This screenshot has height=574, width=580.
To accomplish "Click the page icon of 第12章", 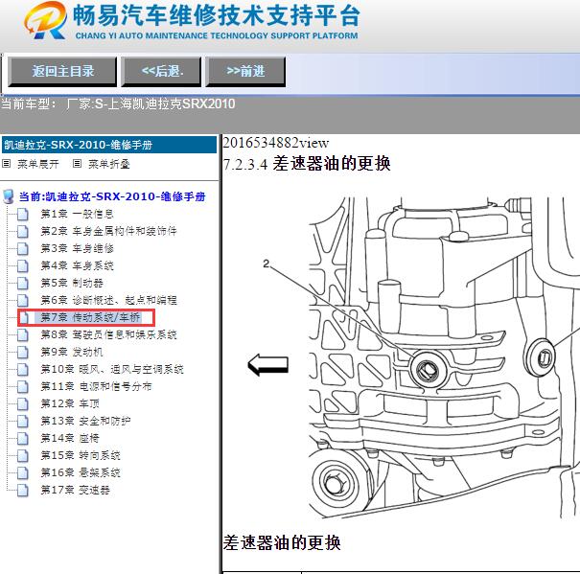I will click(23, 403).
